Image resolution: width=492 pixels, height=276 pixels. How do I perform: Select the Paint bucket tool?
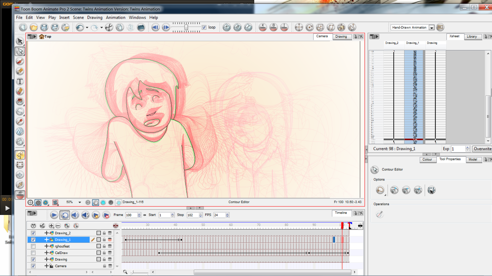pyautogui.click(x=20, y=101)
